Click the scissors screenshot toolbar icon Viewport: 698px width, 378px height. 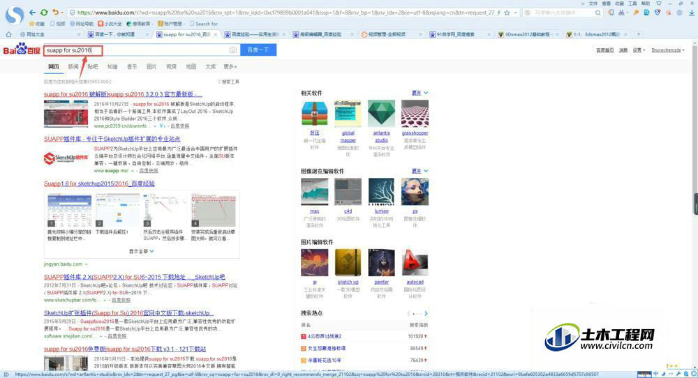pyautogui.click(x=622, y=13)
